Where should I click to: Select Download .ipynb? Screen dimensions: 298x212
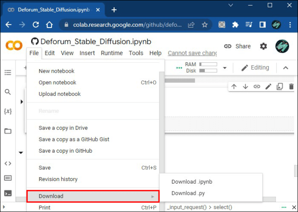pyautogui.click(x=211, y=182)
